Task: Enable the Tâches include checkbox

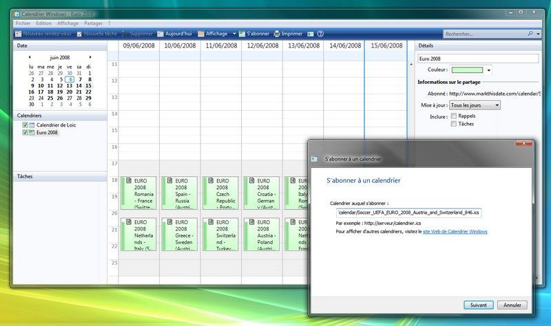Action: click(453, 124)
